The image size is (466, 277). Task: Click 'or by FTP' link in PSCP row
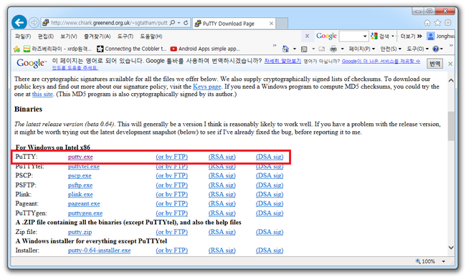172,175
